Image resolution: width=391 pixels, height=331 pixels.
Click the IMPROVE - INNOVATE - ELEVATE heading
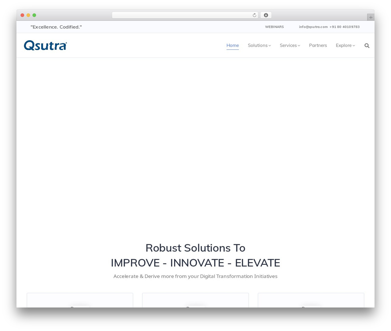point(195,263)
